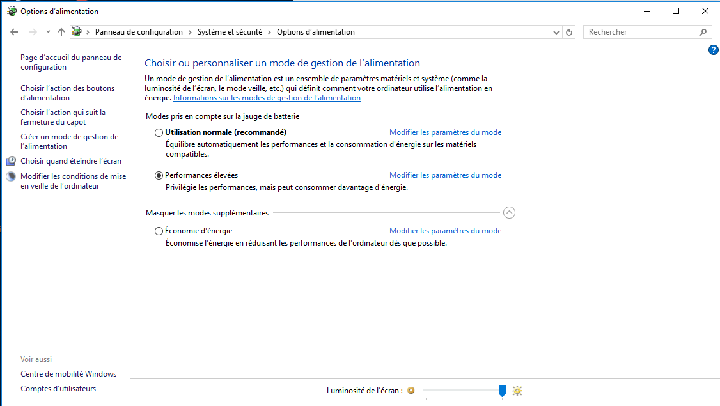Image resolution: width=720 pixels, height=406 pixels.
Task: Expand chevron after Système et sécurité
Action: [x=270, y=32]
